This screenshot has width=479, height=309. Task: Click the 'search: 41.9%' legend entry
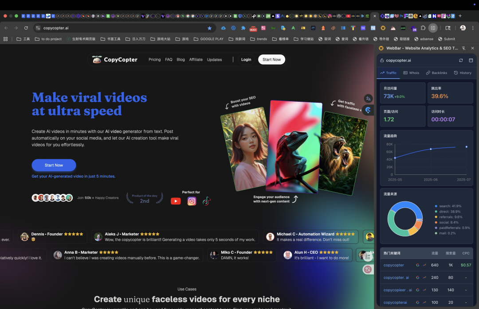coord(448,206)
